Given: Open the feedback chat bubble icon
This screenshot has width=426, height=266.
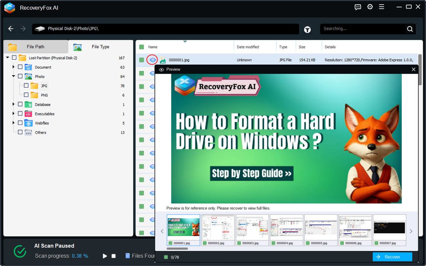Looking at the screenshot, I should coord(358,7).
